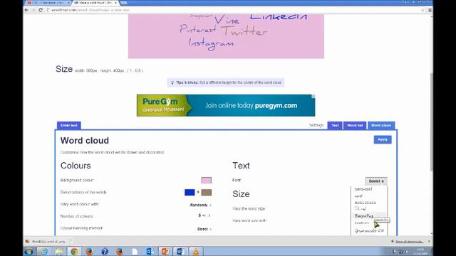Viewport: 456px width, 256px height.
Task: Open Microsoft Word from the taskbar
Action: point(180,251)
